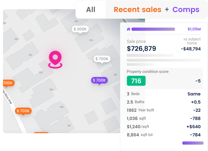
Task: Click building 124 on the map
Action: 51,89
